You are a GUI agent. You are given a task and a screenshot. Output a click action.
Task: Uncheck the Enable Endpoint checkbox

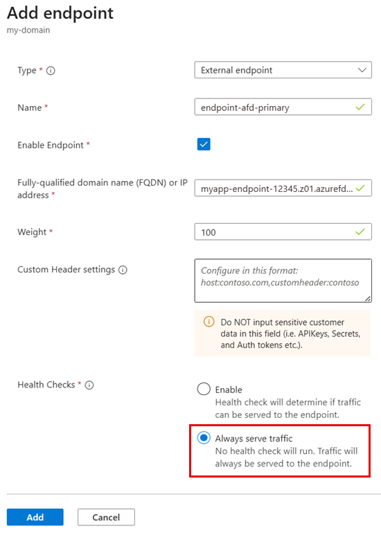(x=204, y=144)
